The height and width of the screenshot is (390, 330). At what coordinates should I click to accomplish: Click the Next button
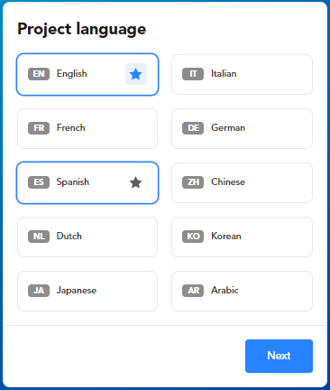(279, 356)
